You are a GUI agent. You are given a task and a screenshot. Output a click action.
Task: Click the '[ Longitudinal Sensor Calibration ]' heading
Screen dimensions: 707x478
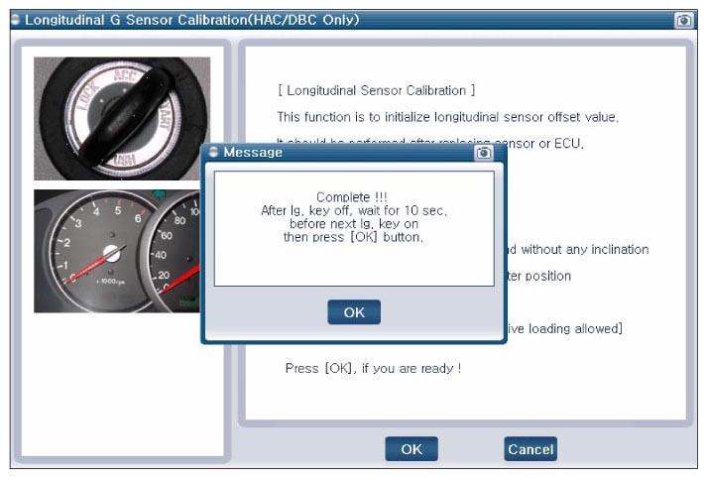point(376,90)
